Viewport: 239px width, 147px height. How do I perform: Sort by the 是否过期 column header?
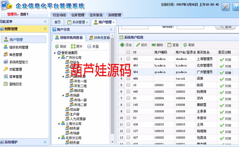tap(228, 52)
